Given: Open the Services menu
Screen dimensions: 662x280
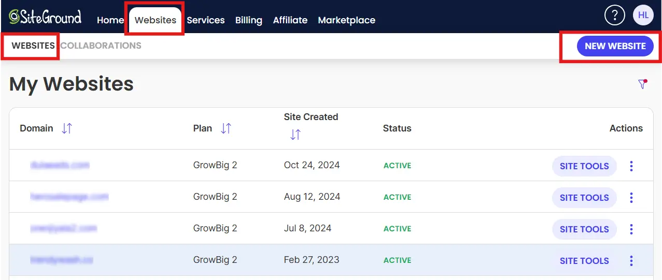Looking at the screenshot, I should 206,20.
